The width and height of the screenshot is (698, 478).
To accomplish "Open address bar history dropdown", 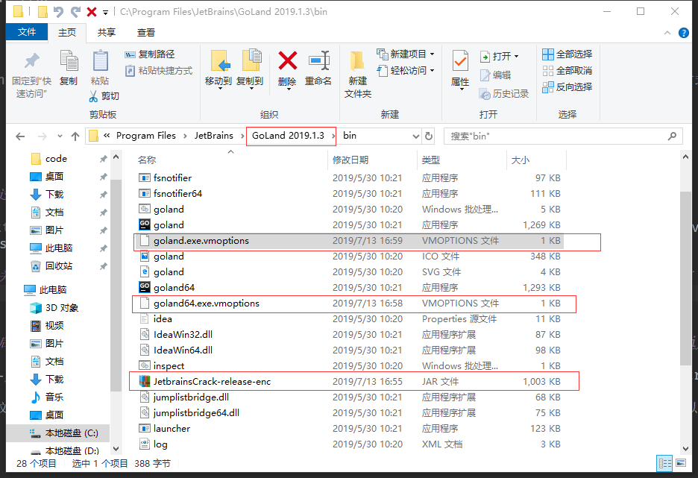I will pos(416,136).
